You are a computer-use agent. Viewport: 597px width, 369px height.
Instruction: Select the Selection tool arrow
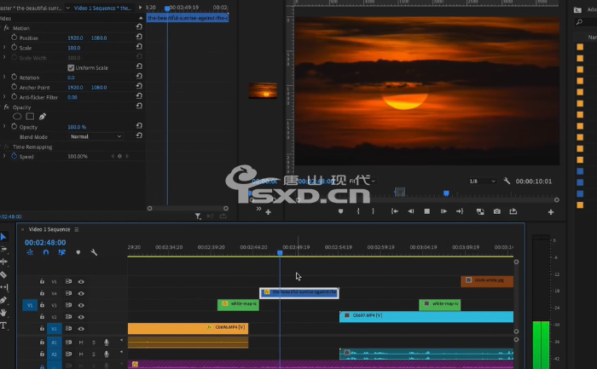click(3, 237)
